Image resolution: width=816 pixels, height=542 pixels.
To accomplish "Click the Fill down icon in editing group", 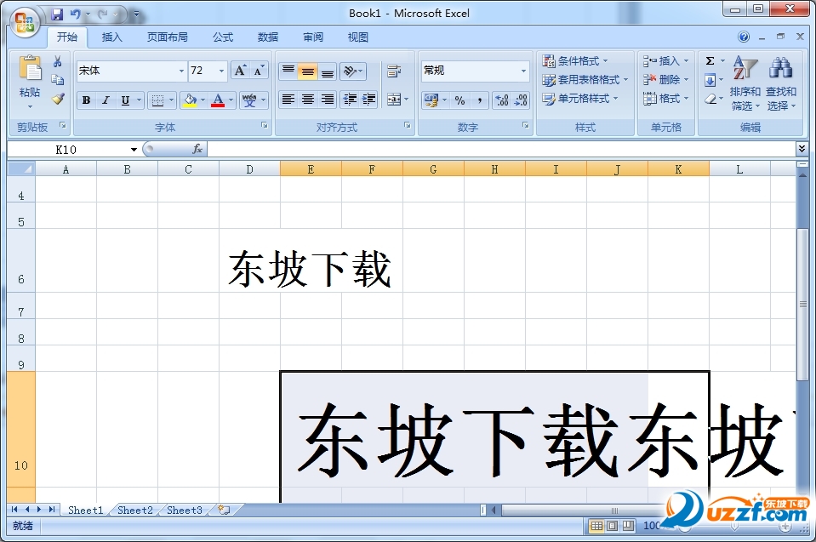I will click(x=710, y=80).
